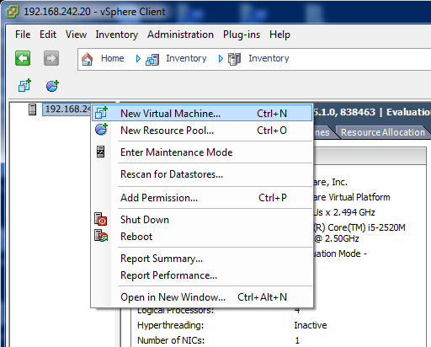This screenshot has width=431, height=347.
Task: Open the View menu
Action: click(x=76, y=35)
